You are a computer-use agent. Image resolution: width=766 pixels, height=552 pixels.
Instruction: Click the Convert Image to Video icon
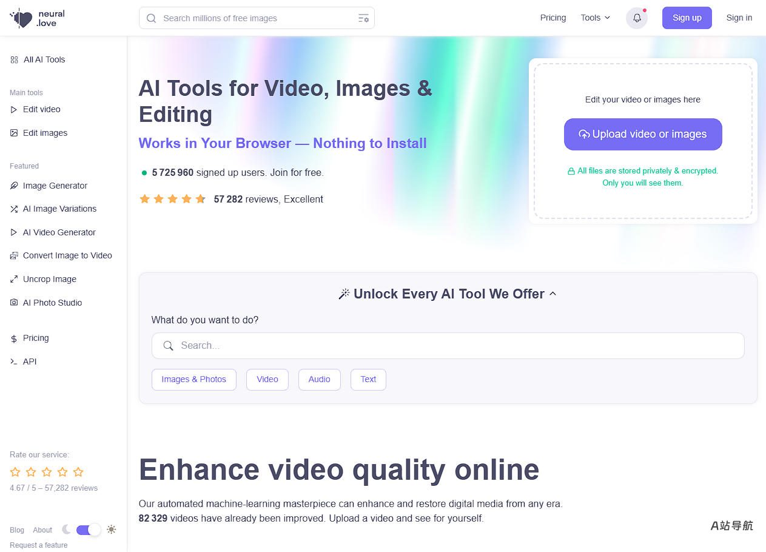14,255
